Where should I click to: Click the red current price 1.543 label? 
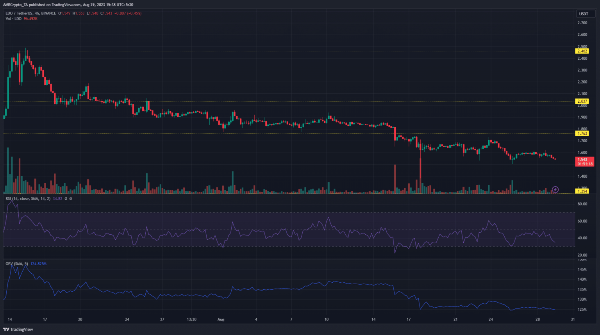click(585, 161)
